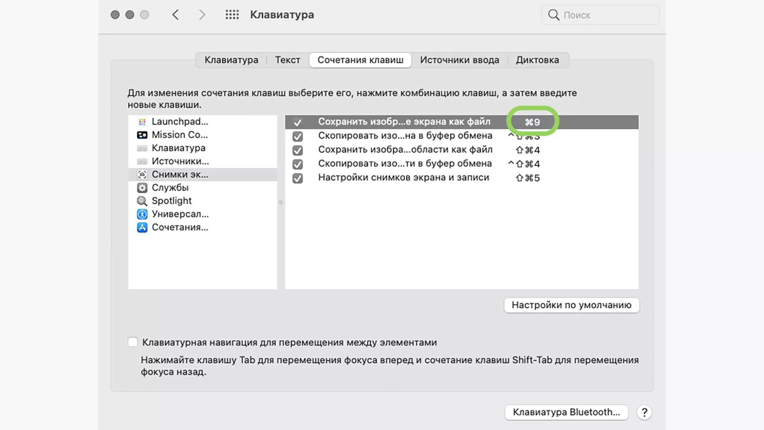The height and width of the screenshot is (430, 764).
Task: Uncheck Сохранить изображение экрана как файл
Action: pos(297,122)
